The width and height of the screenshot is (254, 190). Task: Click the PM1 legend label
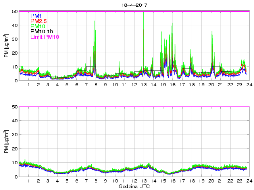pos(36,16)
